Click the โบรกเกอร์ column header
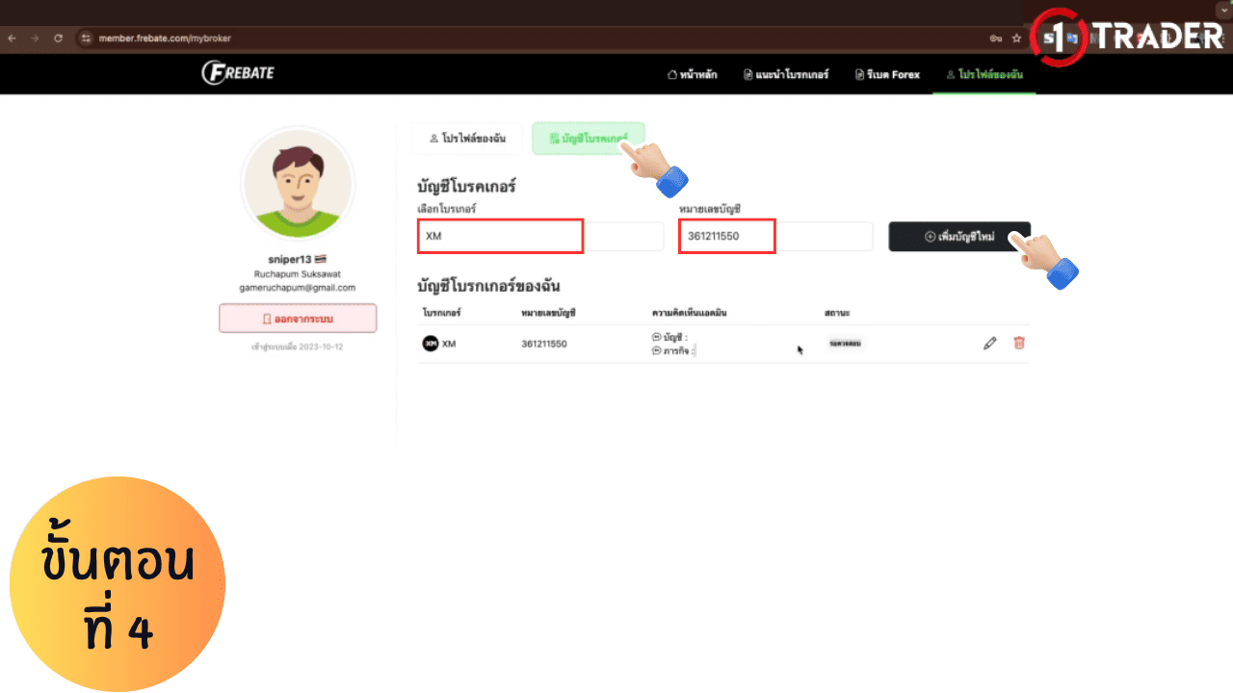 tap(441, 314)
